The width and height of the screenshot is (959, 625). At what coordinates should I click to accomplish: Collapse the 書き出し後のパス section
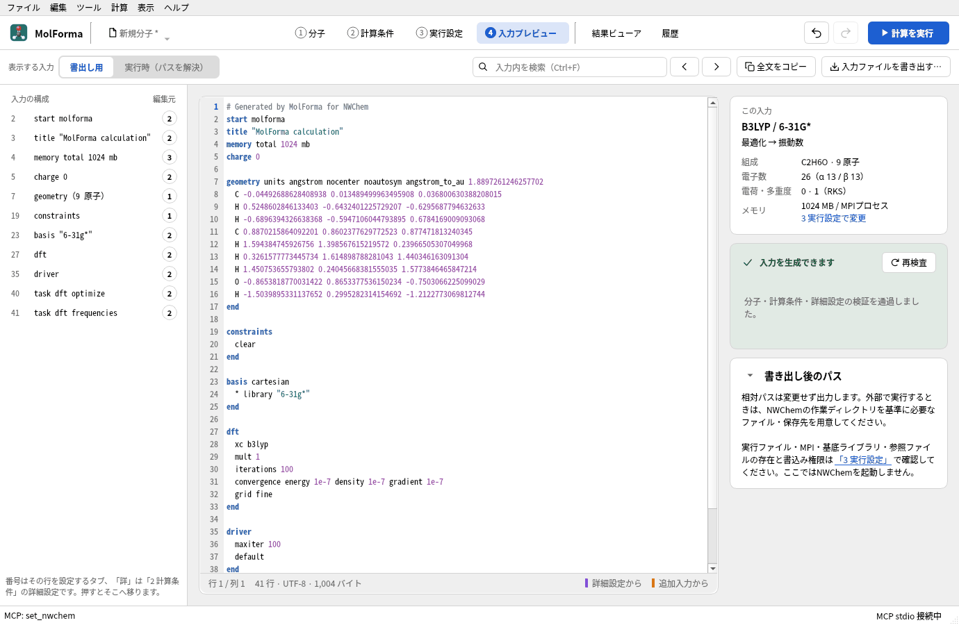pos(750,375)
